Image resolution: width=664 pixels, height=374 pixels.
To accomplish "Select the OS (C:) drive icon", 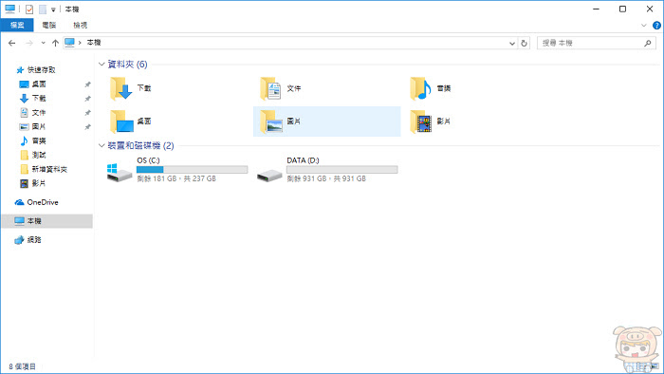I will click(119, 172).
